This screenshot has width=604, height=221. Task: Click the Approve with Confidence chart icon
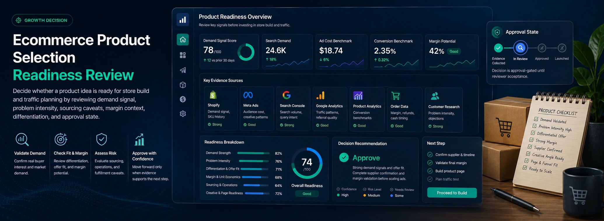[x=139, y=140]
